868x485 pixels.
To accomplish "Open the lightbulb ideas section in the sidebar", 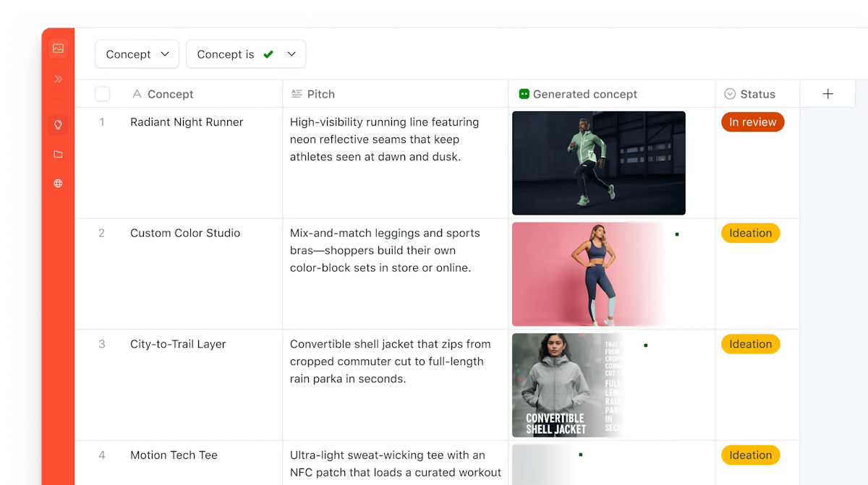I will (59, 124).
